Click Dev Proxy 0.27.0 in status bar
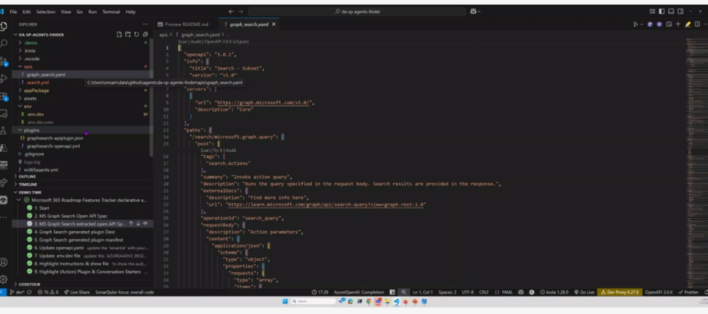The image size is (708, 314). coord(619,292)
